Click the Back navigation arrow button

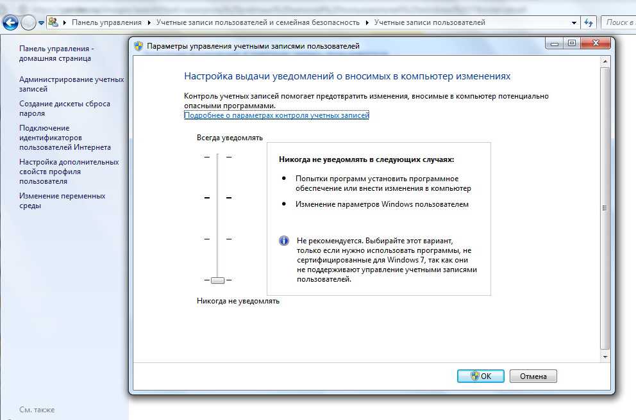tap(10, 22)
